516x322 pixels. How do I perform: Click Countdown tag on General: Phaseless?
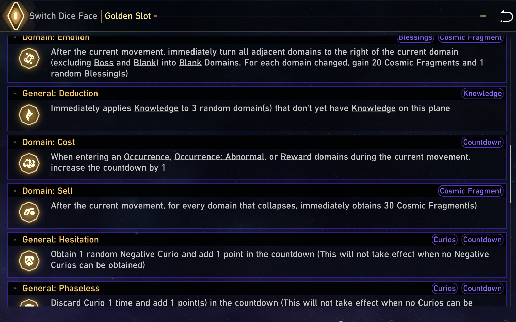click(x=482, y=289)
